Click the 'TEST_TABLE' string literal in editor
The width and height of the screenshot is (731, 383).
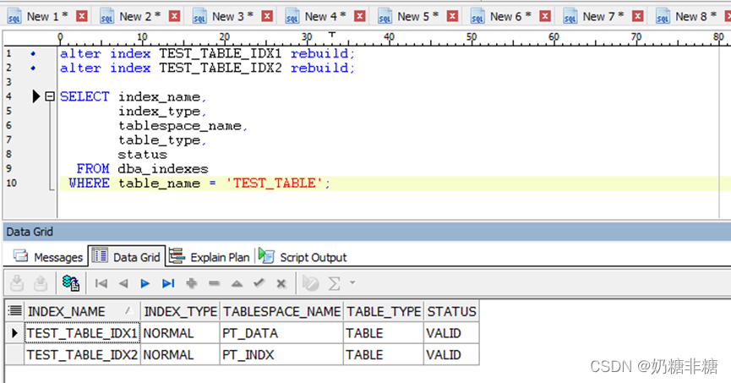274,183
